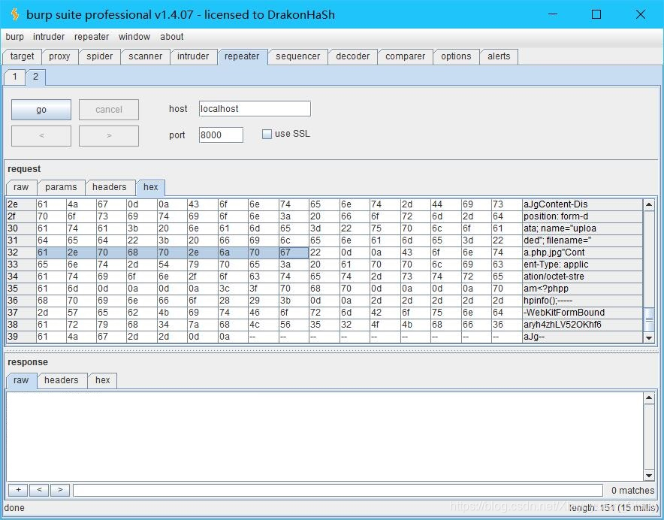The image size is (664, 520).
Task: Click row label 39 in hex table
Action: point(21,337)
